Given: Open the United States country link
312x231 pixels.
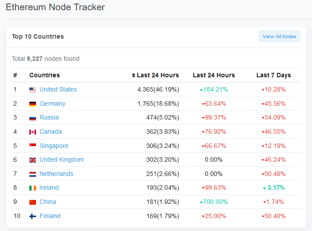Looking at the screenshot, I should (x=58, y=89).
